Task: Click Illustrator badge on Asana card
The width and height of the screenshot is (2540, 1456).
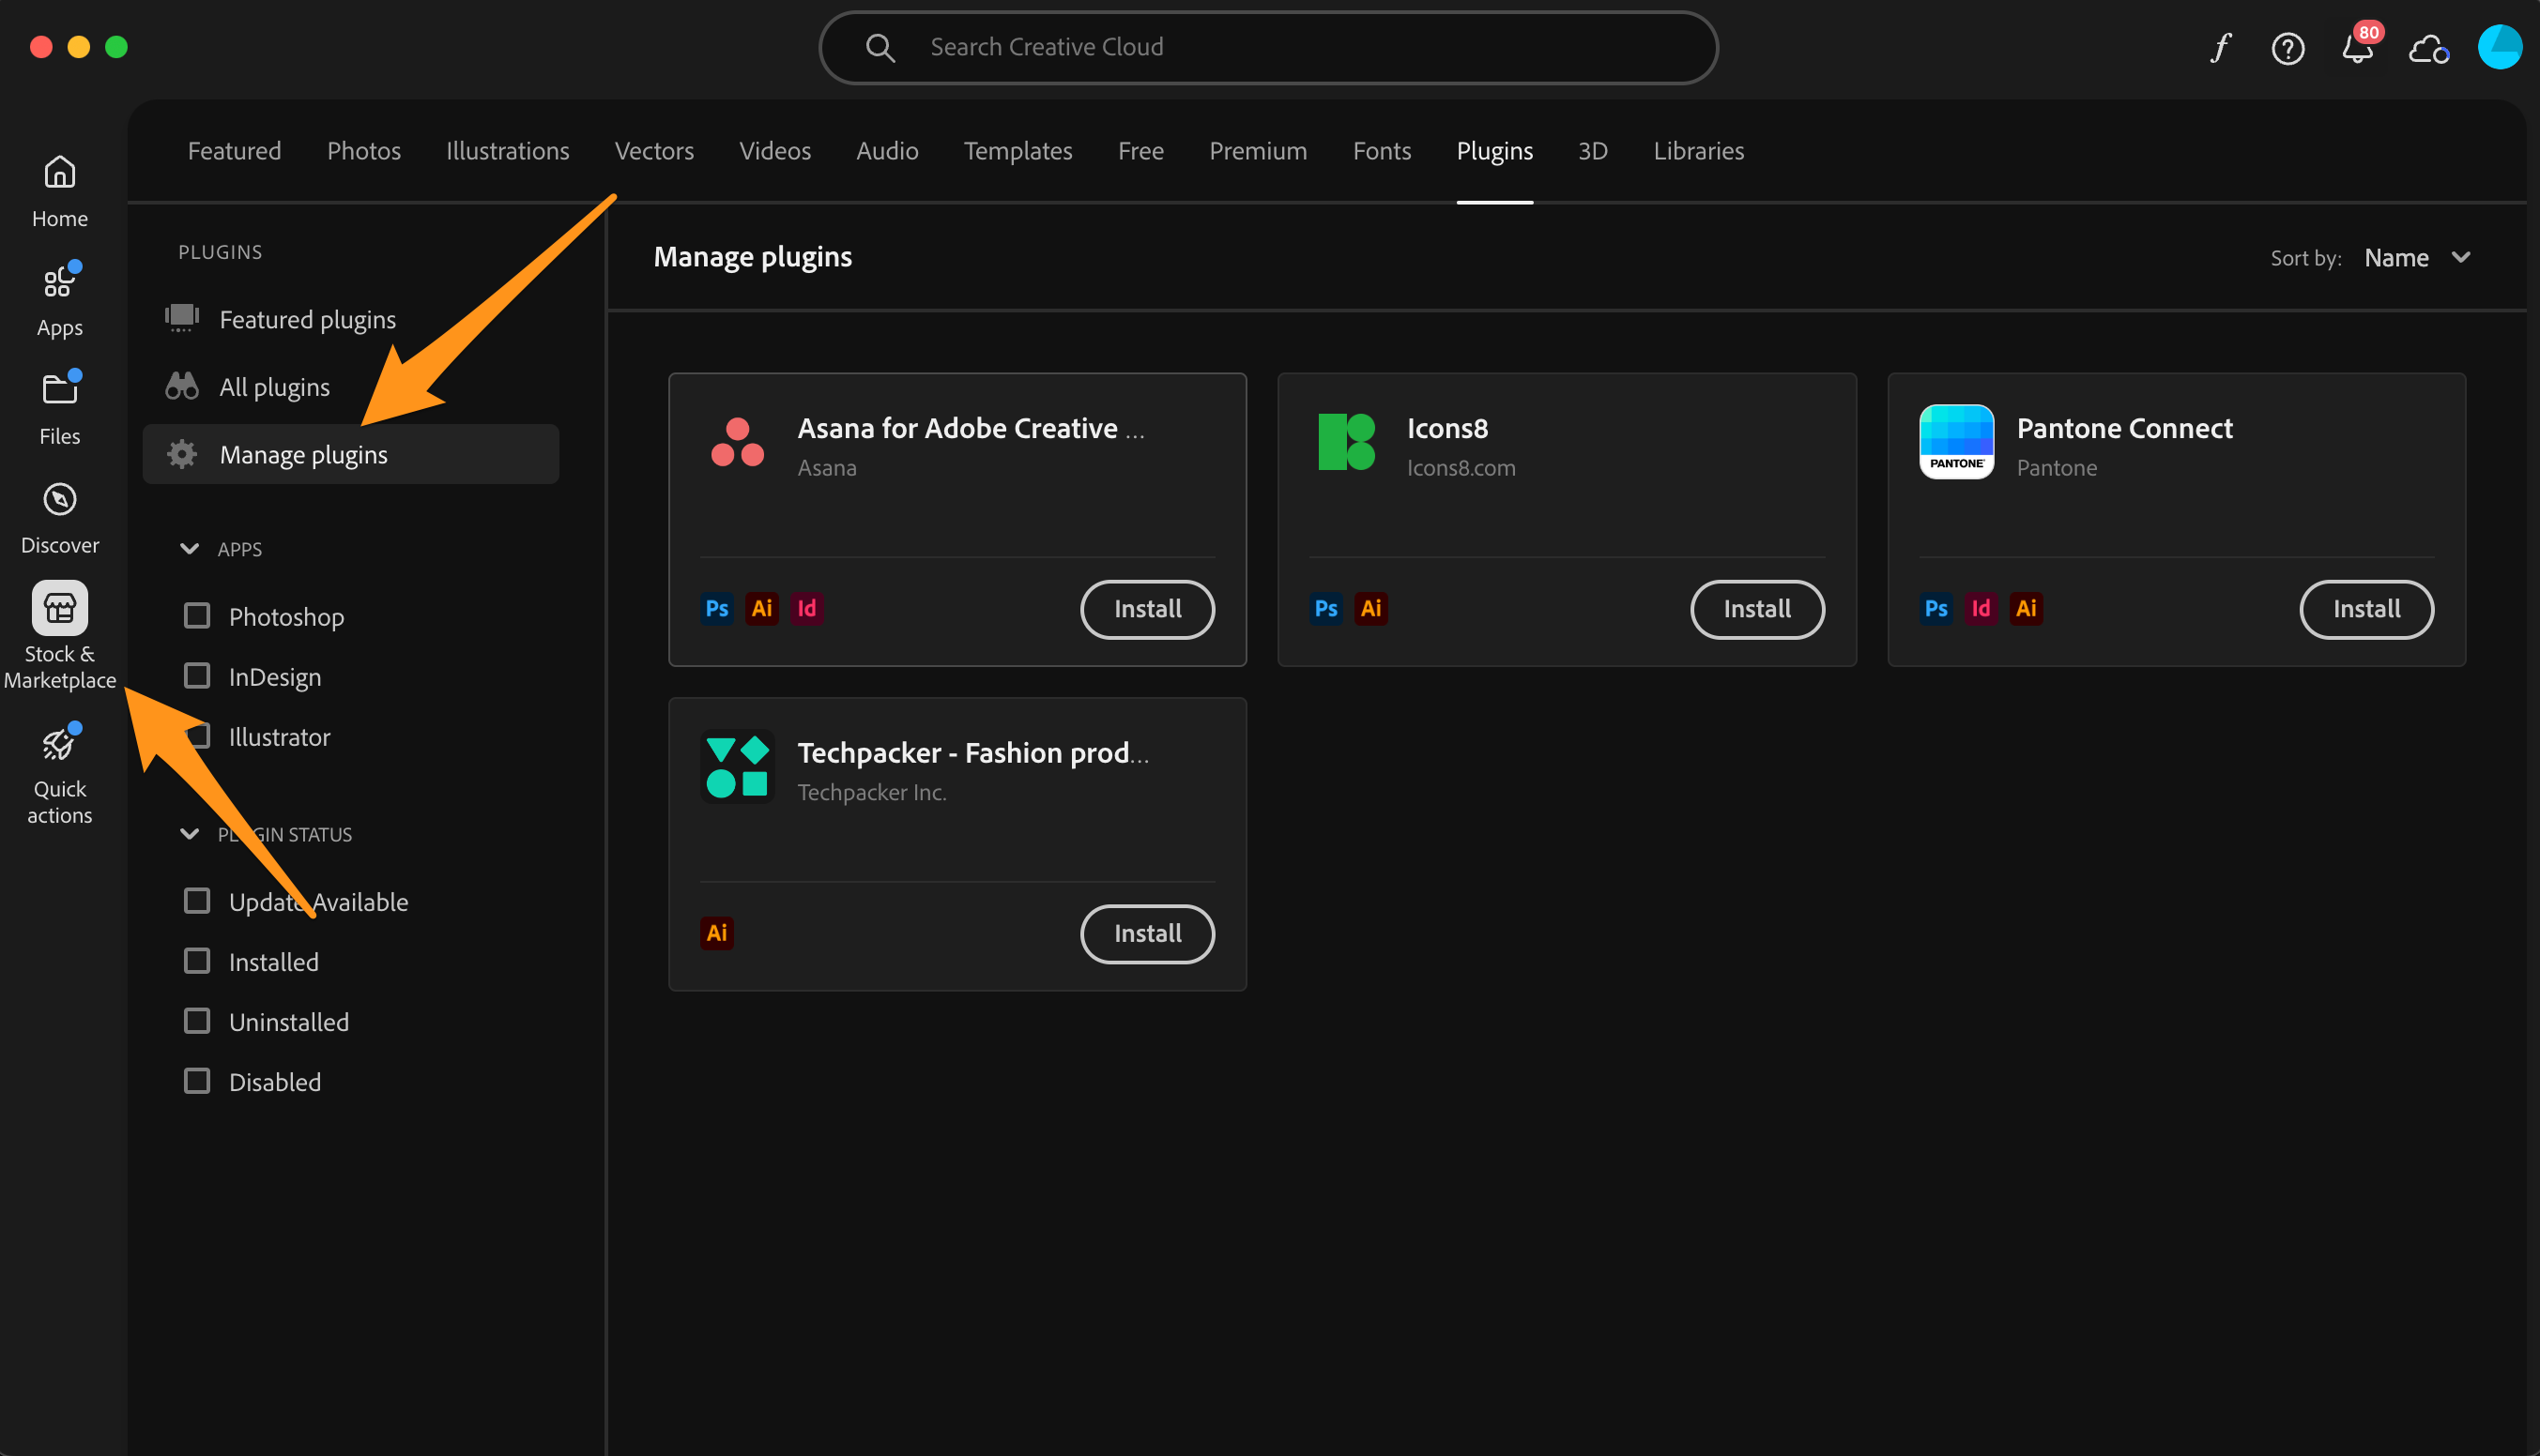Action: click(761, 608)
